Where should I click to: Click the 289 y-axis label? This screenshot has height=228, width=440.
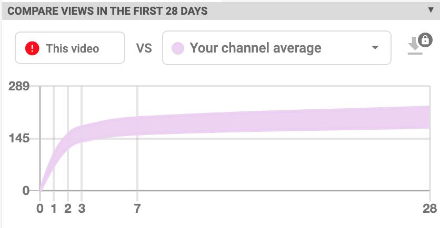(19, 86)
